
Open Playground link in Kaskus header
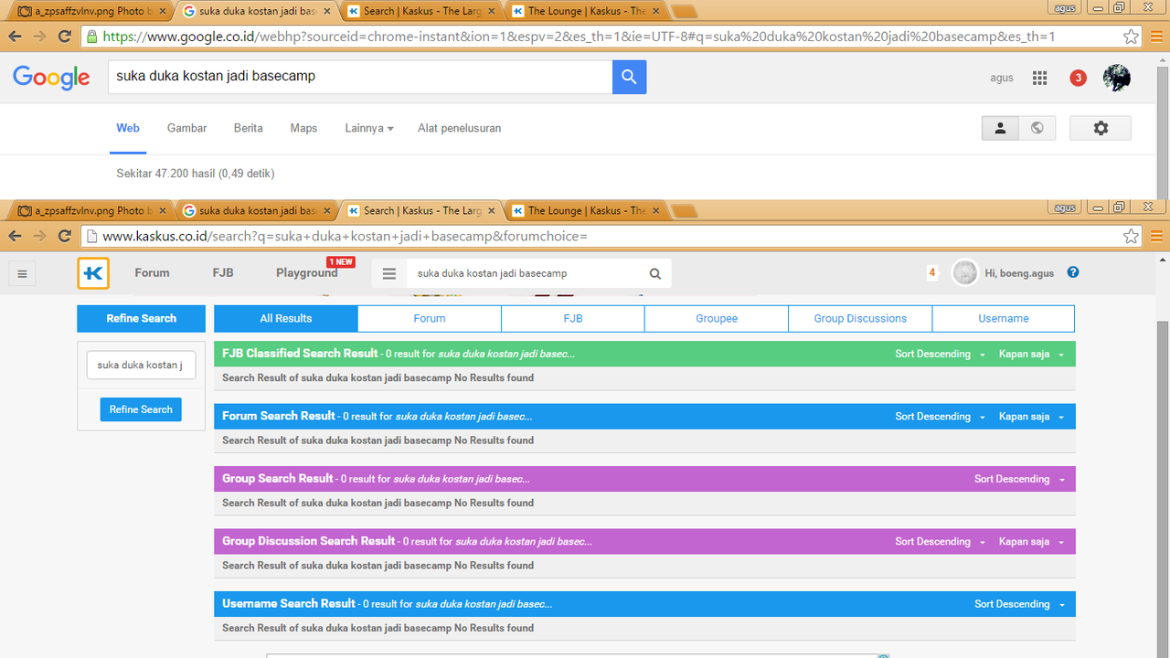[x=307, y=272]
